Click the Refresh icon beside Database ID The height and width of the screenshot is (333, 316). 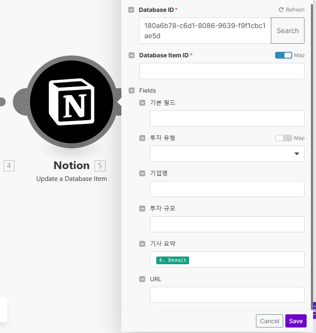(281, 9)
